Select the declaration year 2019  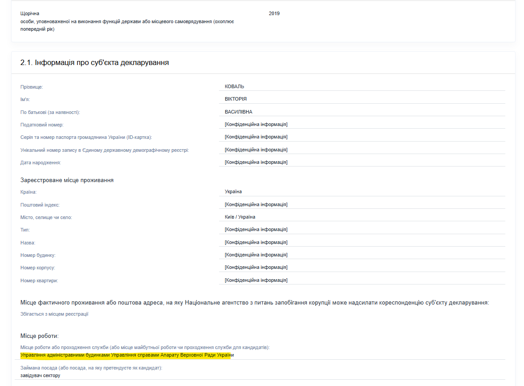[274, 13]
